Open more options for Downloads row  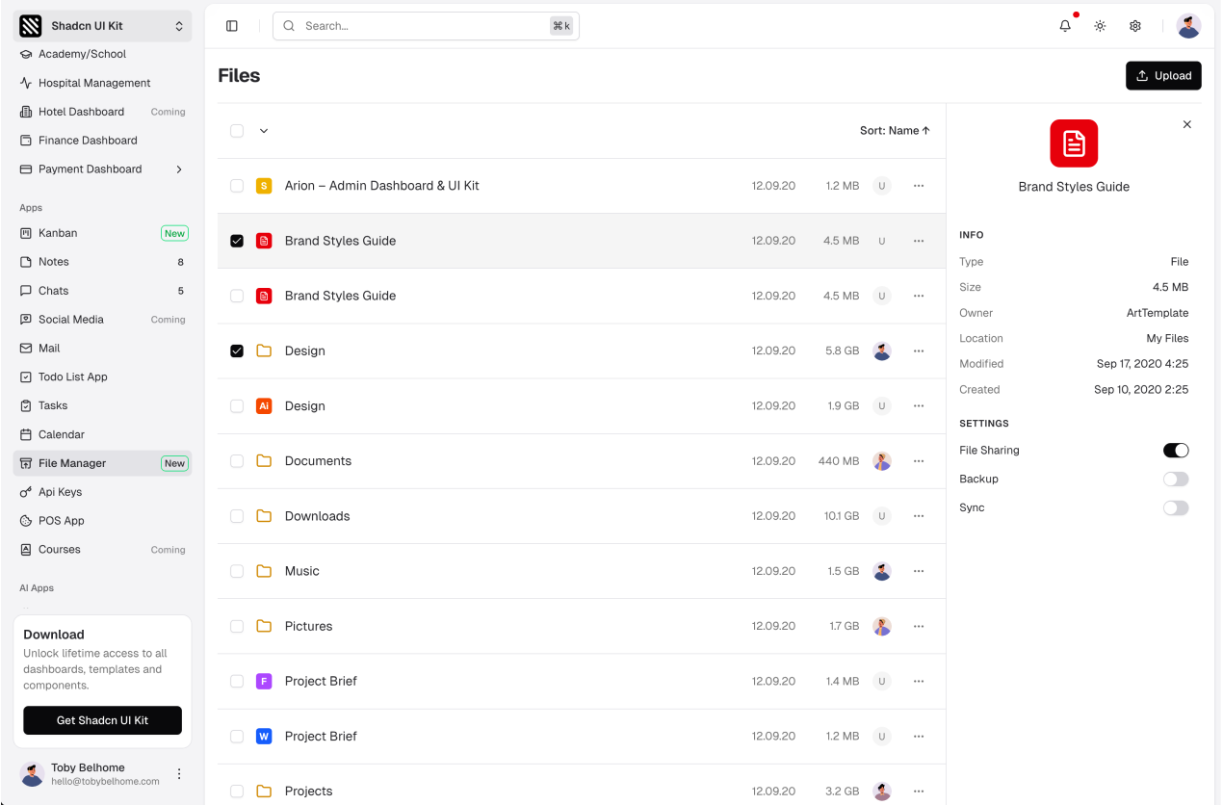coord(919,516)
